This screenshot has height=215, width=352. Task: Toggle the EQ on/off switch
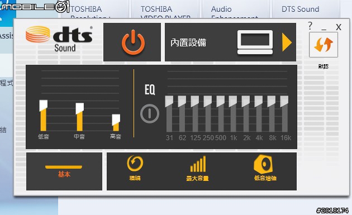coord(150,113)
